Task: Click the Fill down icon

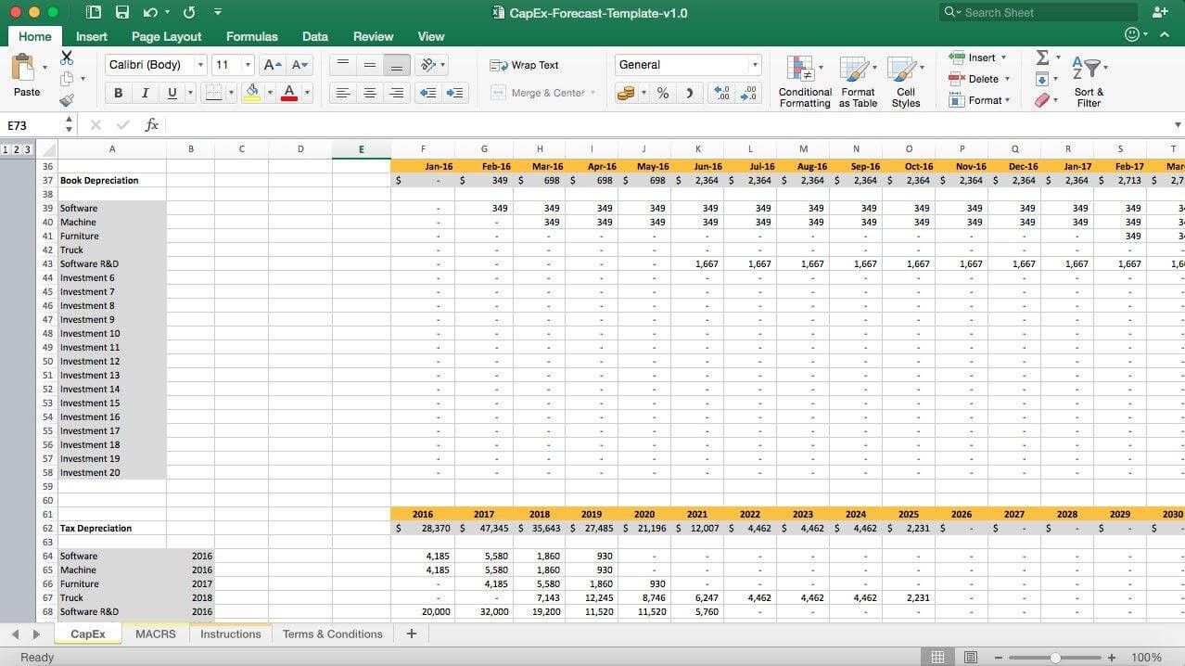Action: (x=1042, y=79)
